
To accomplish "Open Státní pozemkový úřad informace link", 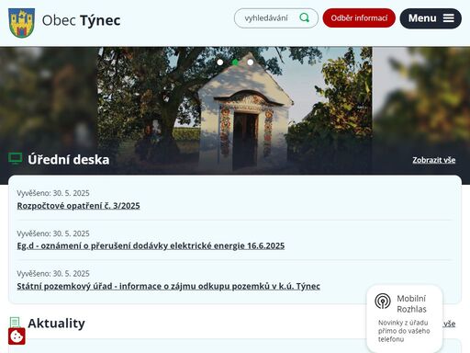I will (168, 286).
